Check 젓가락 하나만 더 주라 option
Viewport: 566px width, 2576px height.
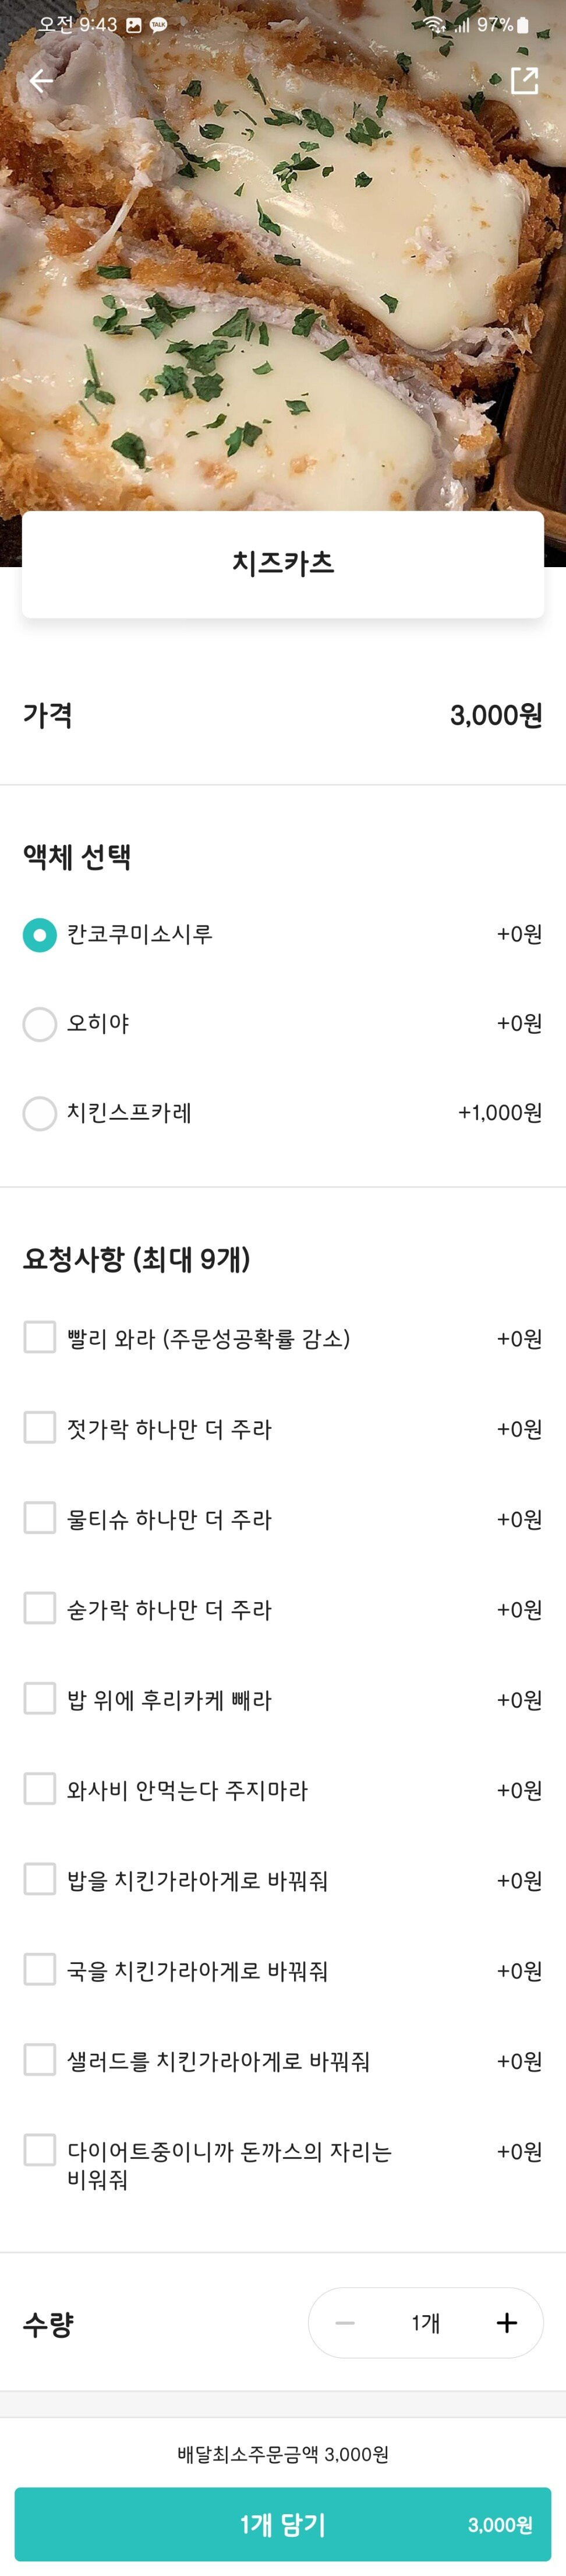point(40,1427)
